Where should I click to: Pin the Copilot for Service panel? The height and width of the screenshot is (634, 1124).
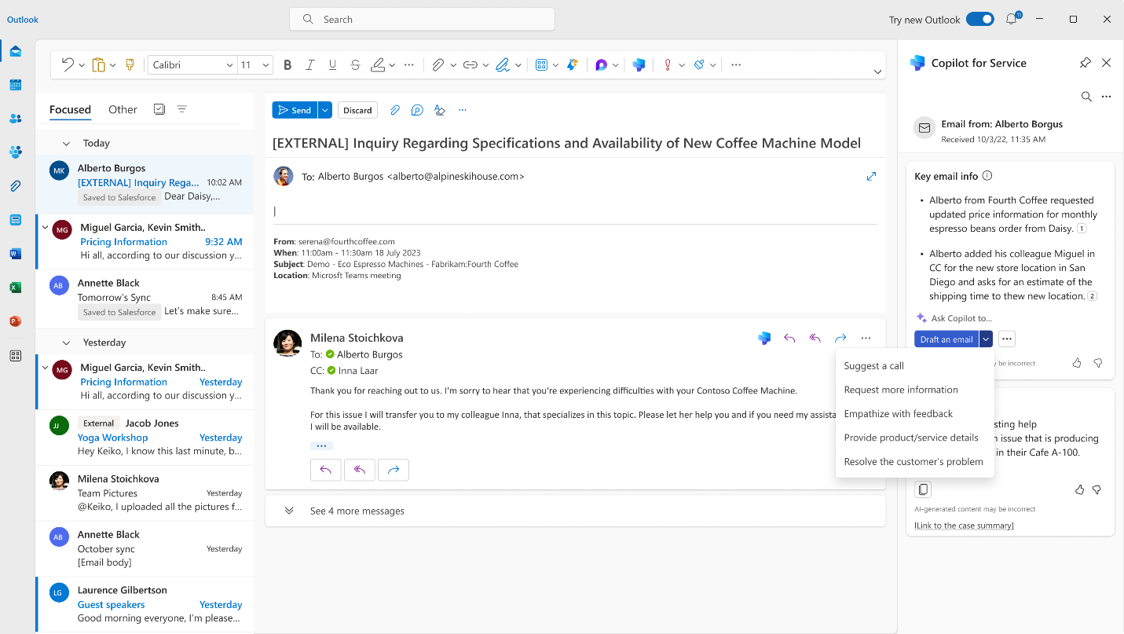(1085, 62)
